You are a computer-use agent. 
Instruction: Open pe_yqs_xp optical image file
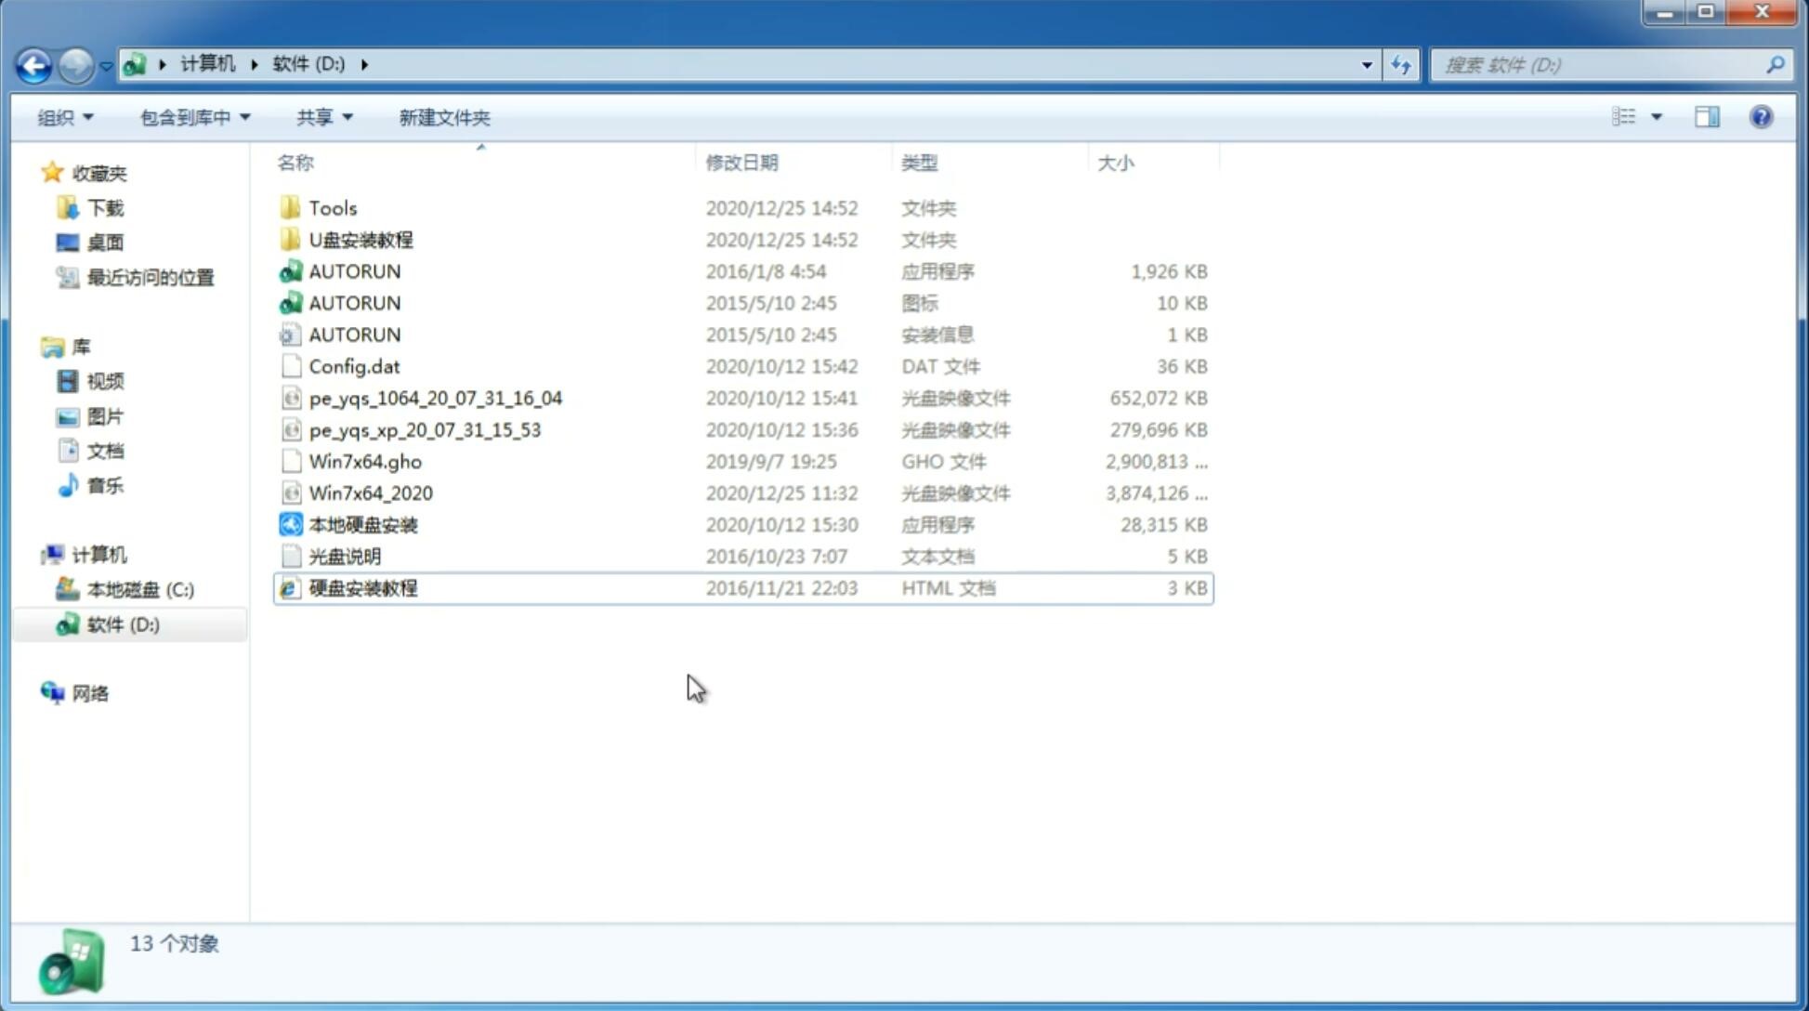click(425, 429)
